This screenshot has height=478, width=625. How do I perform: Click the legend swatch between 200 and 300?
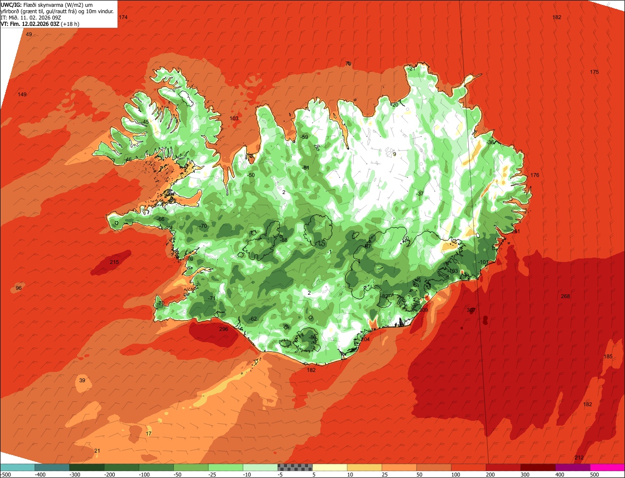coord(503,467)
